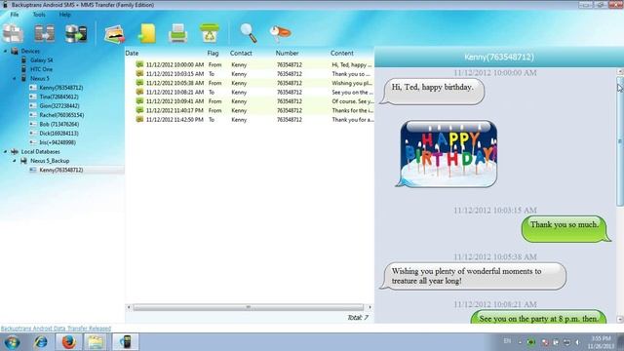Select Nexus 5 device in tree
624x351 pixels.
click(x=40, y=78)
